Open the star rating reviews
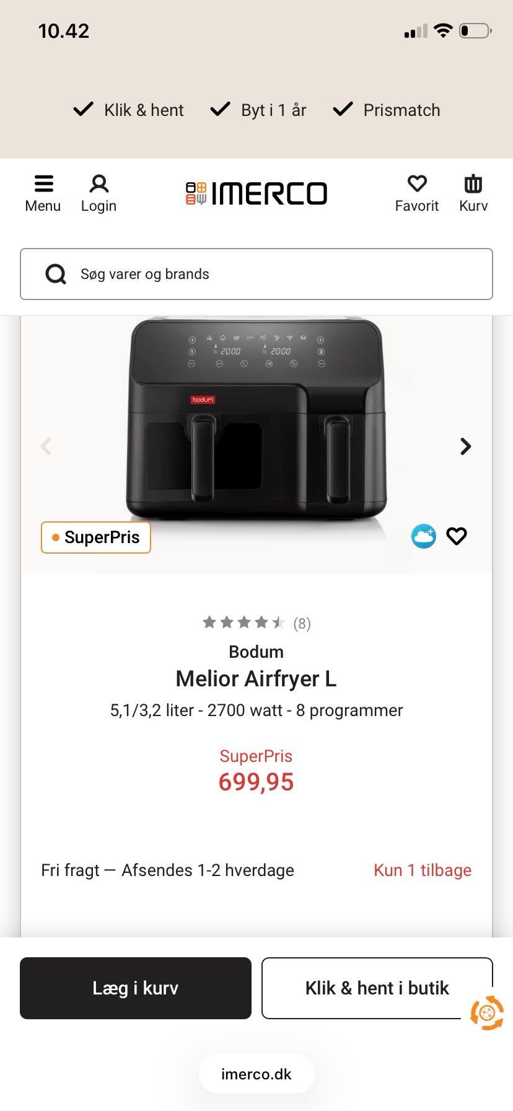The width and height of the screenshot is (513, 1111). pos(256,622)
